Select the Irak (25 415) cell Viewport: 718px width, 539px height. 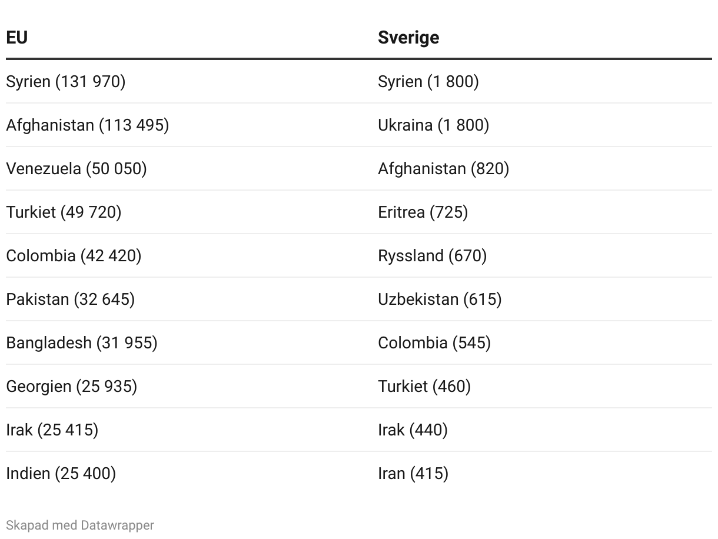(x=52, y=430)
